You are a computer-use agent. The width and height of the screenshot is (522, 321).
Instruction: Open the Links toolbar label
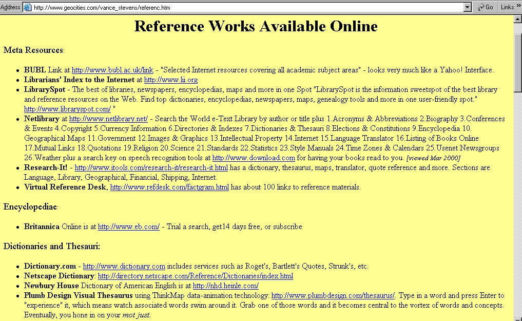point(507,7)
